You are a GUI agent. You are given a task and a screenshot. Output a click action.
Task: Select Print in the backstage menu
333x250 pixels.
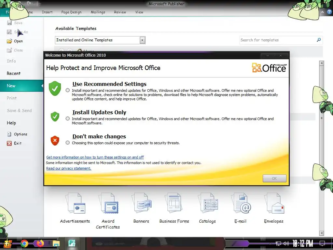[12, 98]
